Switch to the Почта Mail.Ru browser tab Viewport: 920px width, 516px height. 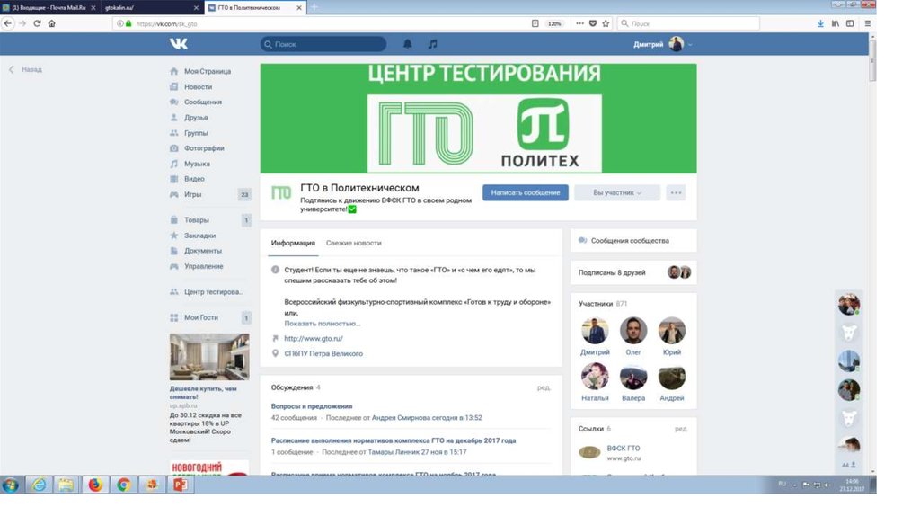49,7
